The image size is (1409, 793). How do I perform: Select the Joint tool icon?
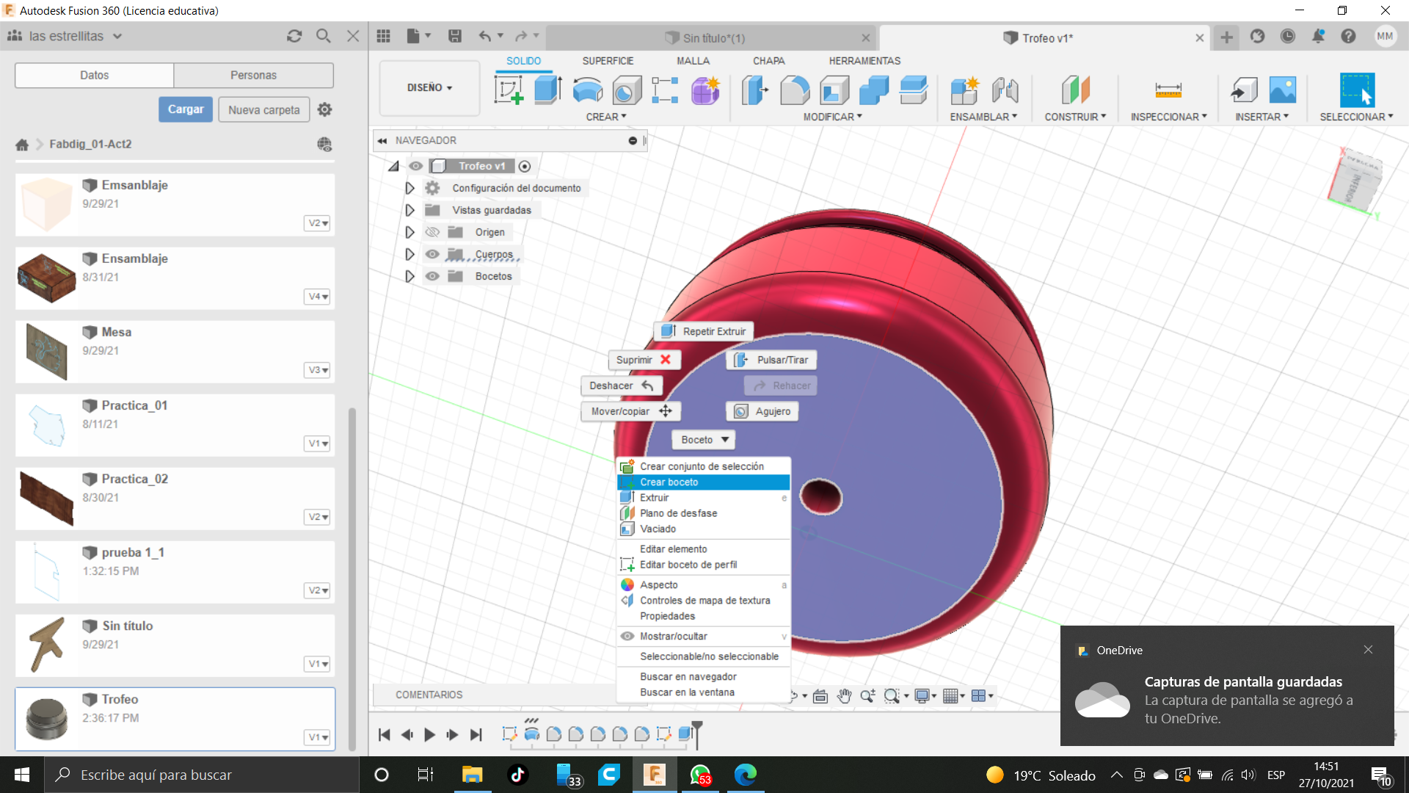[1005, 90]
